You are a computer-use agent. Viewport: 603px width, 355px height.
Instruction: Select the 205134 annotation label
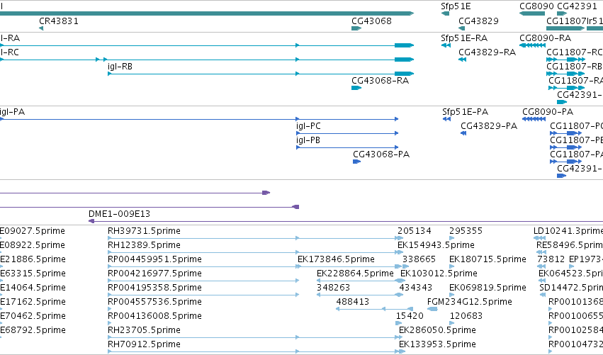[x=415, y=231]
